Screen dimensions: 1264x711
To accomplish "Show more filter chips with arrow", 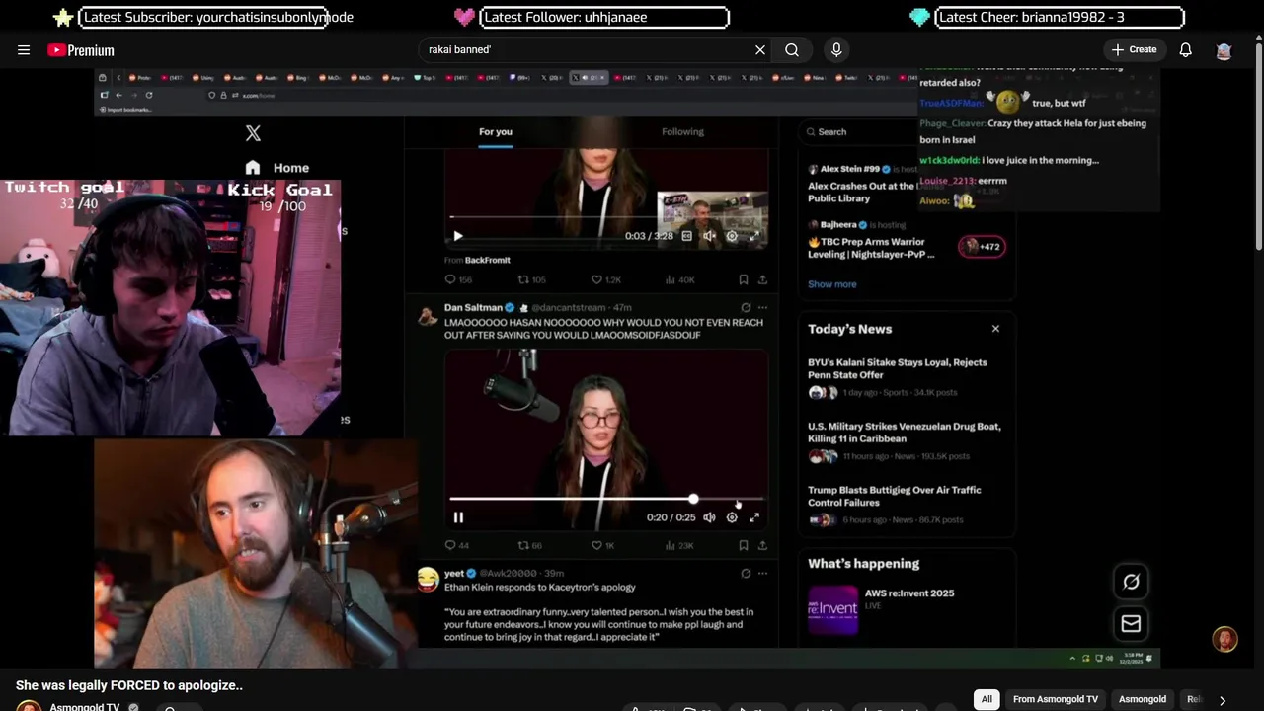I will (1223, 700).
